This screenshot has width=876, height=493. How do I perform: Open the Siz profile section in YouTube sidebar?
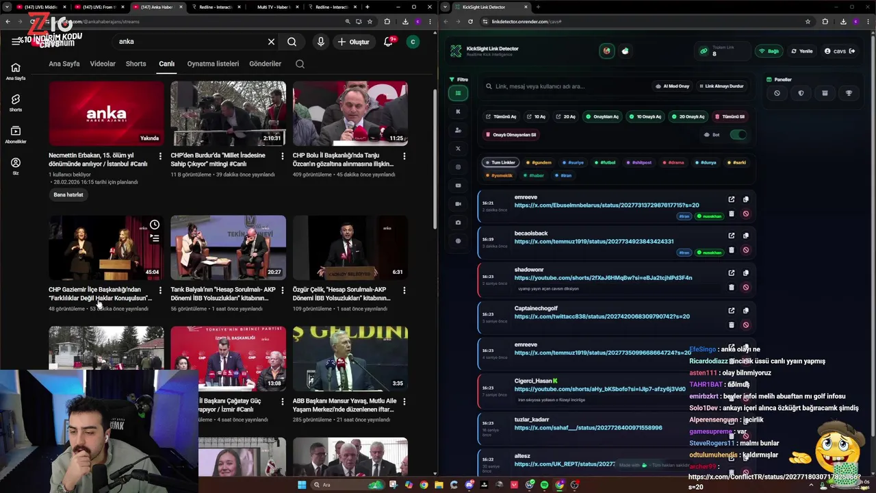[16, 166]
